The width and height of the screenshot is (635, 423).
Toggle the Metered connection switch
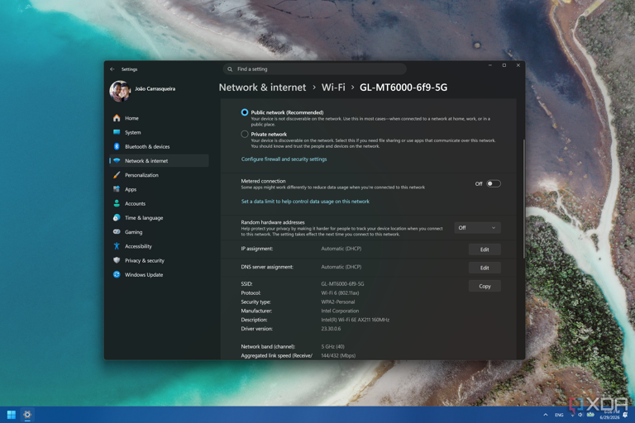494,183
